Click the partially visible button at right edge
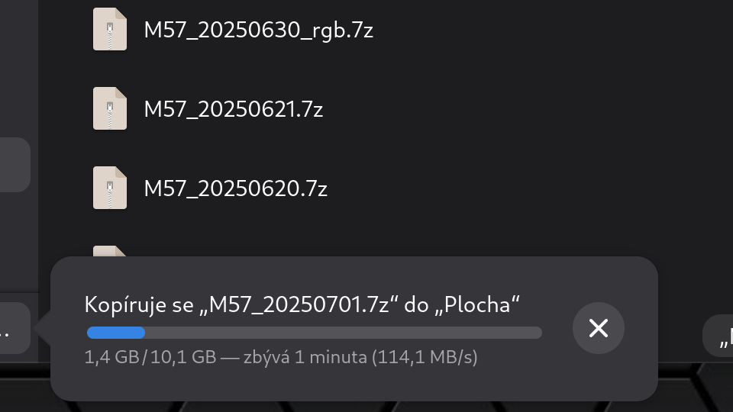This screenshot has height=412, width=733. click(x=718, y=336)
